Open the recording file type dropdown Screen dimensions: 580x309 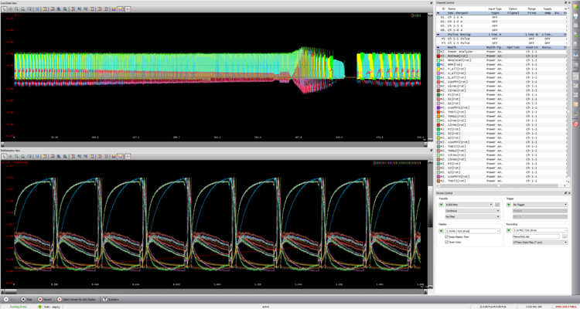[540, 243]
